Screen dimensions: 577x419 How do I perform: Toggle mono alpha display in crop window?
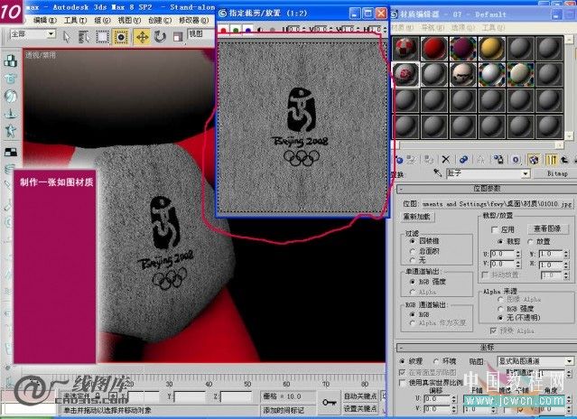(260, 30)
